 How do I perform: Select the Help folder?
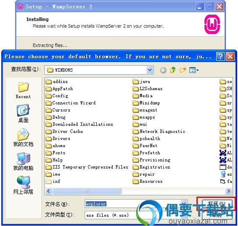tap(54, 160)
